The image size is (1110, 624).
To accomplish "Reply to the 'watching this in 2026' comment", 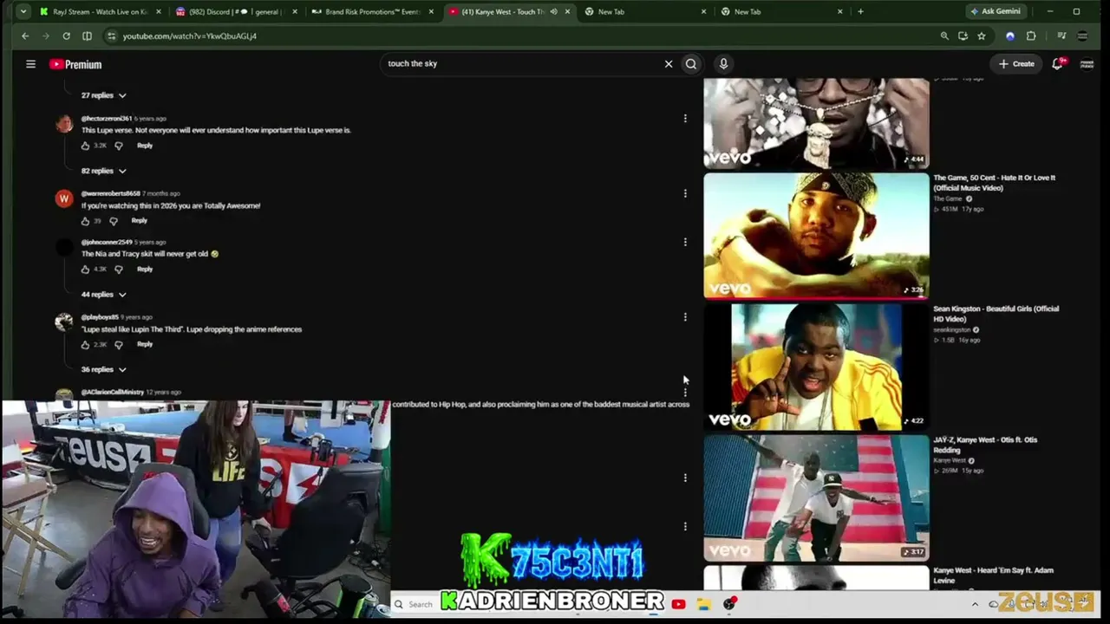I will point(140,221).
